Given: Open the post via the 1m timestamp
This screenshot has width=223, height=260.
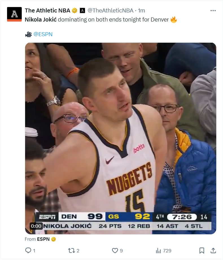Looking at the screenshot, I should tap(141, 11).
